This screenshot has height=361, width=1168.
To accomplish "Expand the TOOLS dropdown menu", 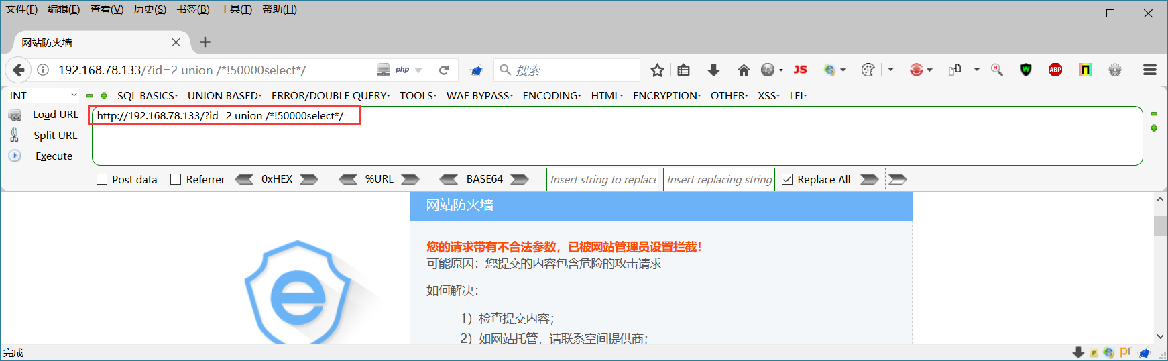I will point(418,95).
